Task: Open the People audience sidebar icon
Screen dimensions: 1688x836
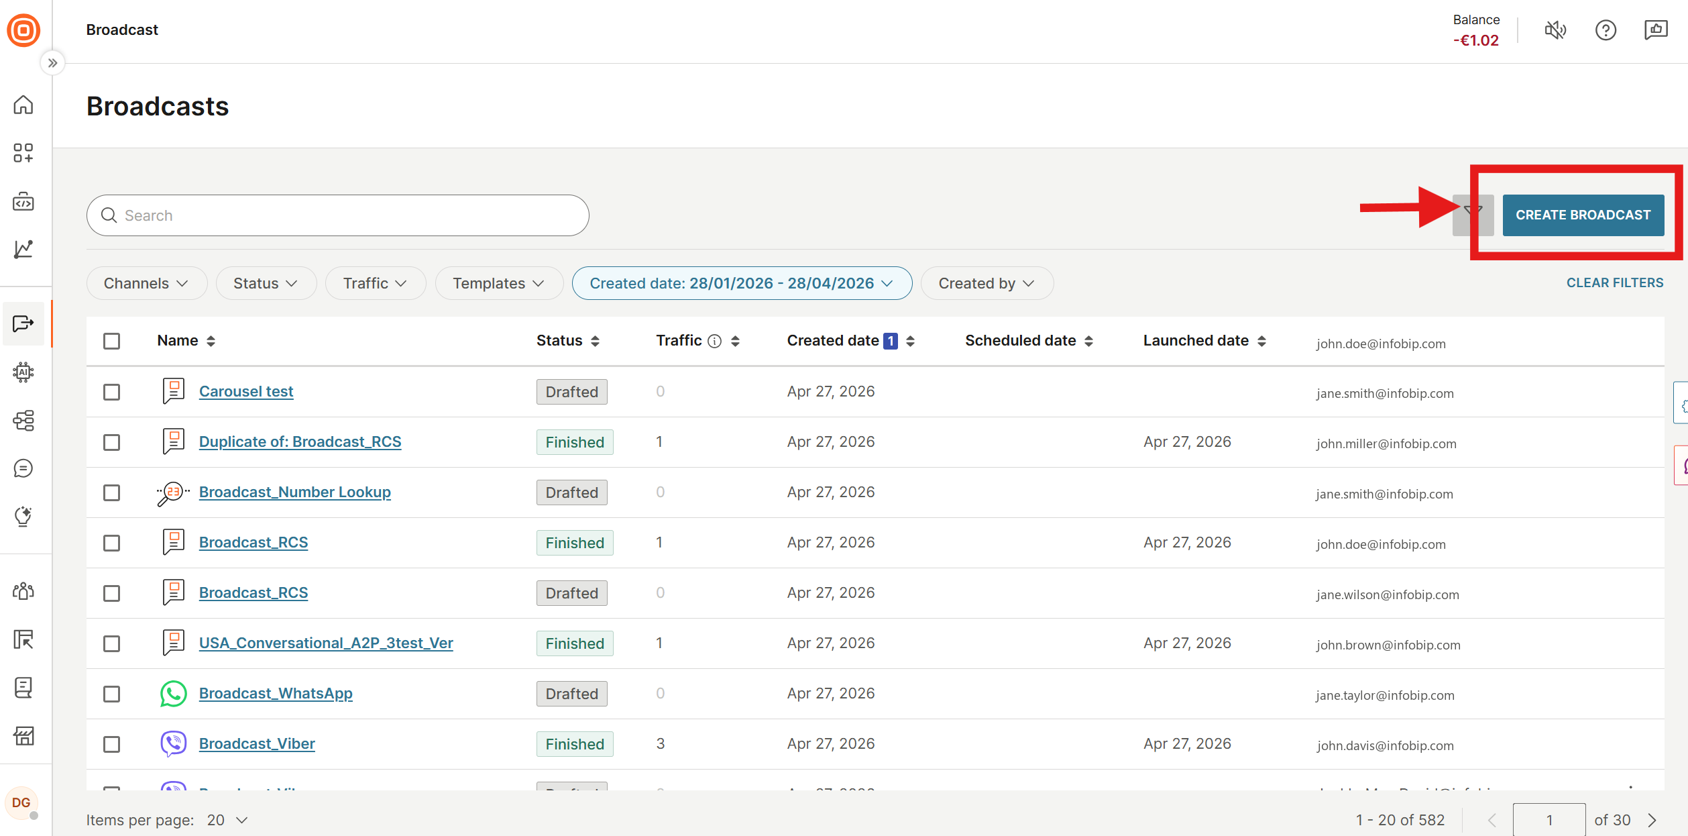Action: coord(23,591)
